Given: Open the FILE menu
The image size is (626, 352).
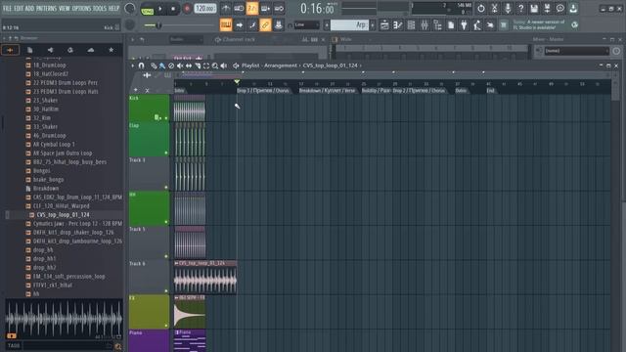Looking at the screenshot, I should click(7, 9).
